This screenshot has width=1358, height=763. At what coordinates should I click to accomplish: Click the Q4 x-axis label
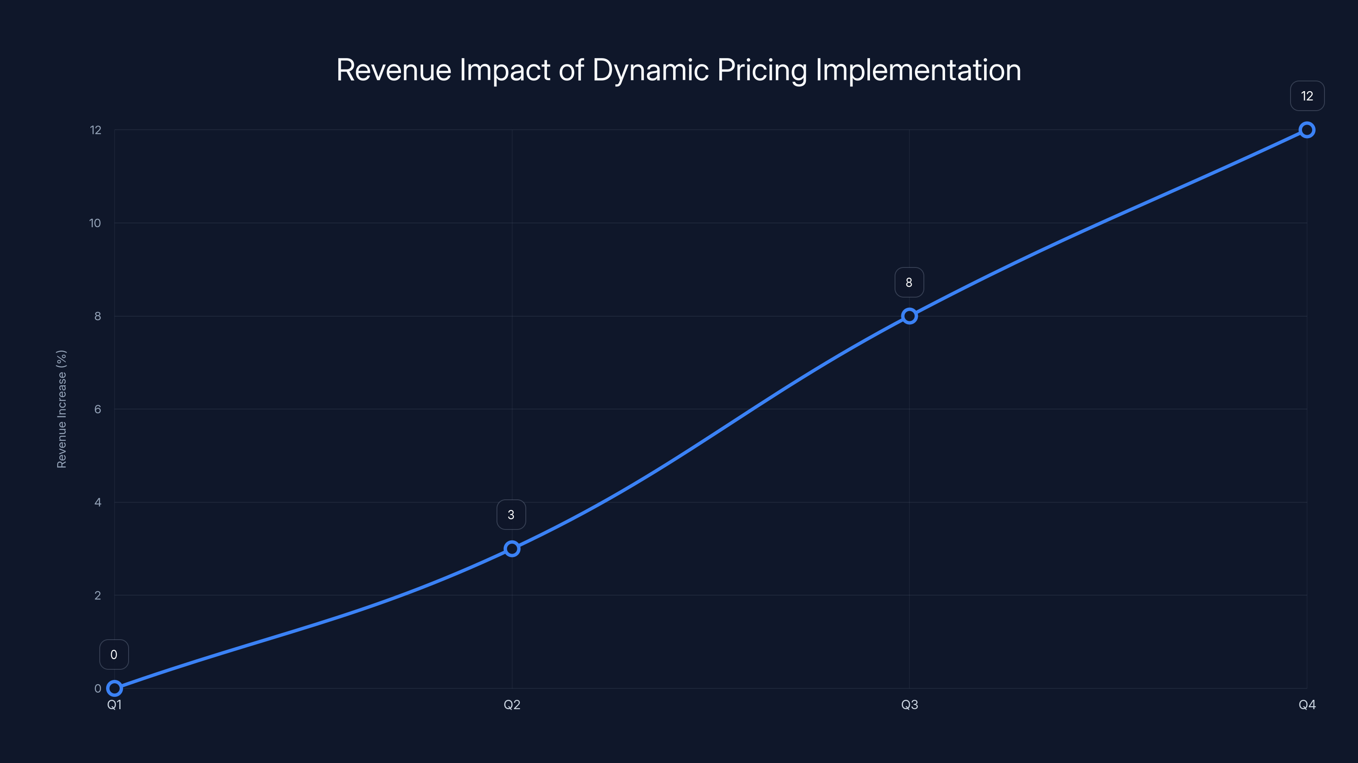[x=1307, y=705]
